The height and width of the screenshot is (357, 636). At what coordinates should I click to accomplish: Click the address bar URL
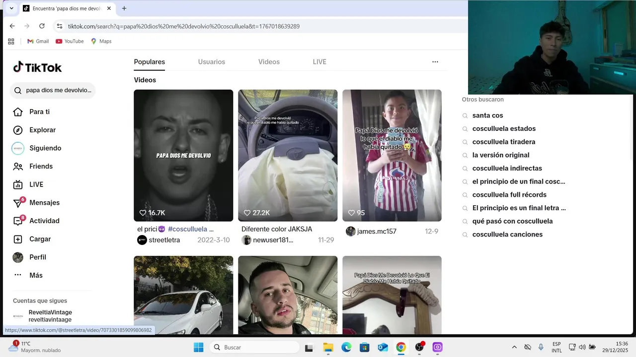pyautogui.click(x=184, y=26)
